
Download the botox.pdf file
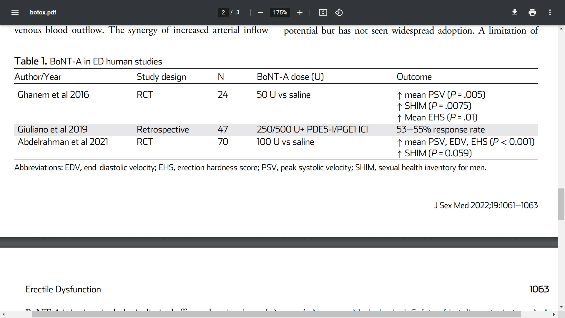514,12
